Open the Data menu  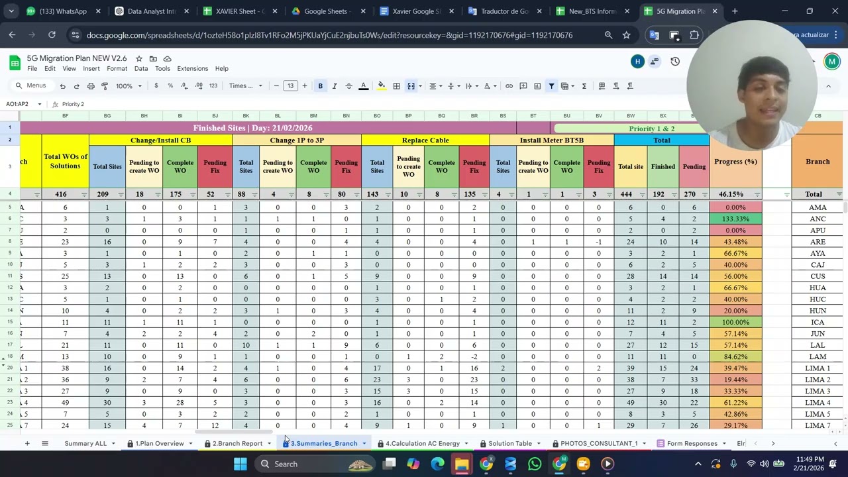(141, 69)
